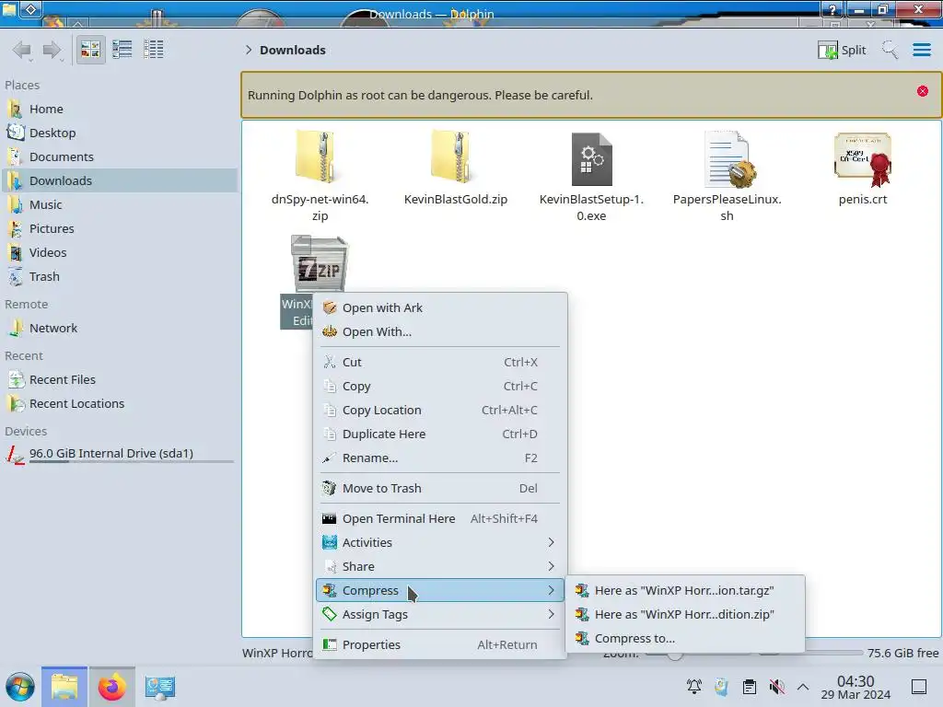This screenshot has width=943, height=707.
Task: Choose Compress to... option
Action: click(685, 639)
